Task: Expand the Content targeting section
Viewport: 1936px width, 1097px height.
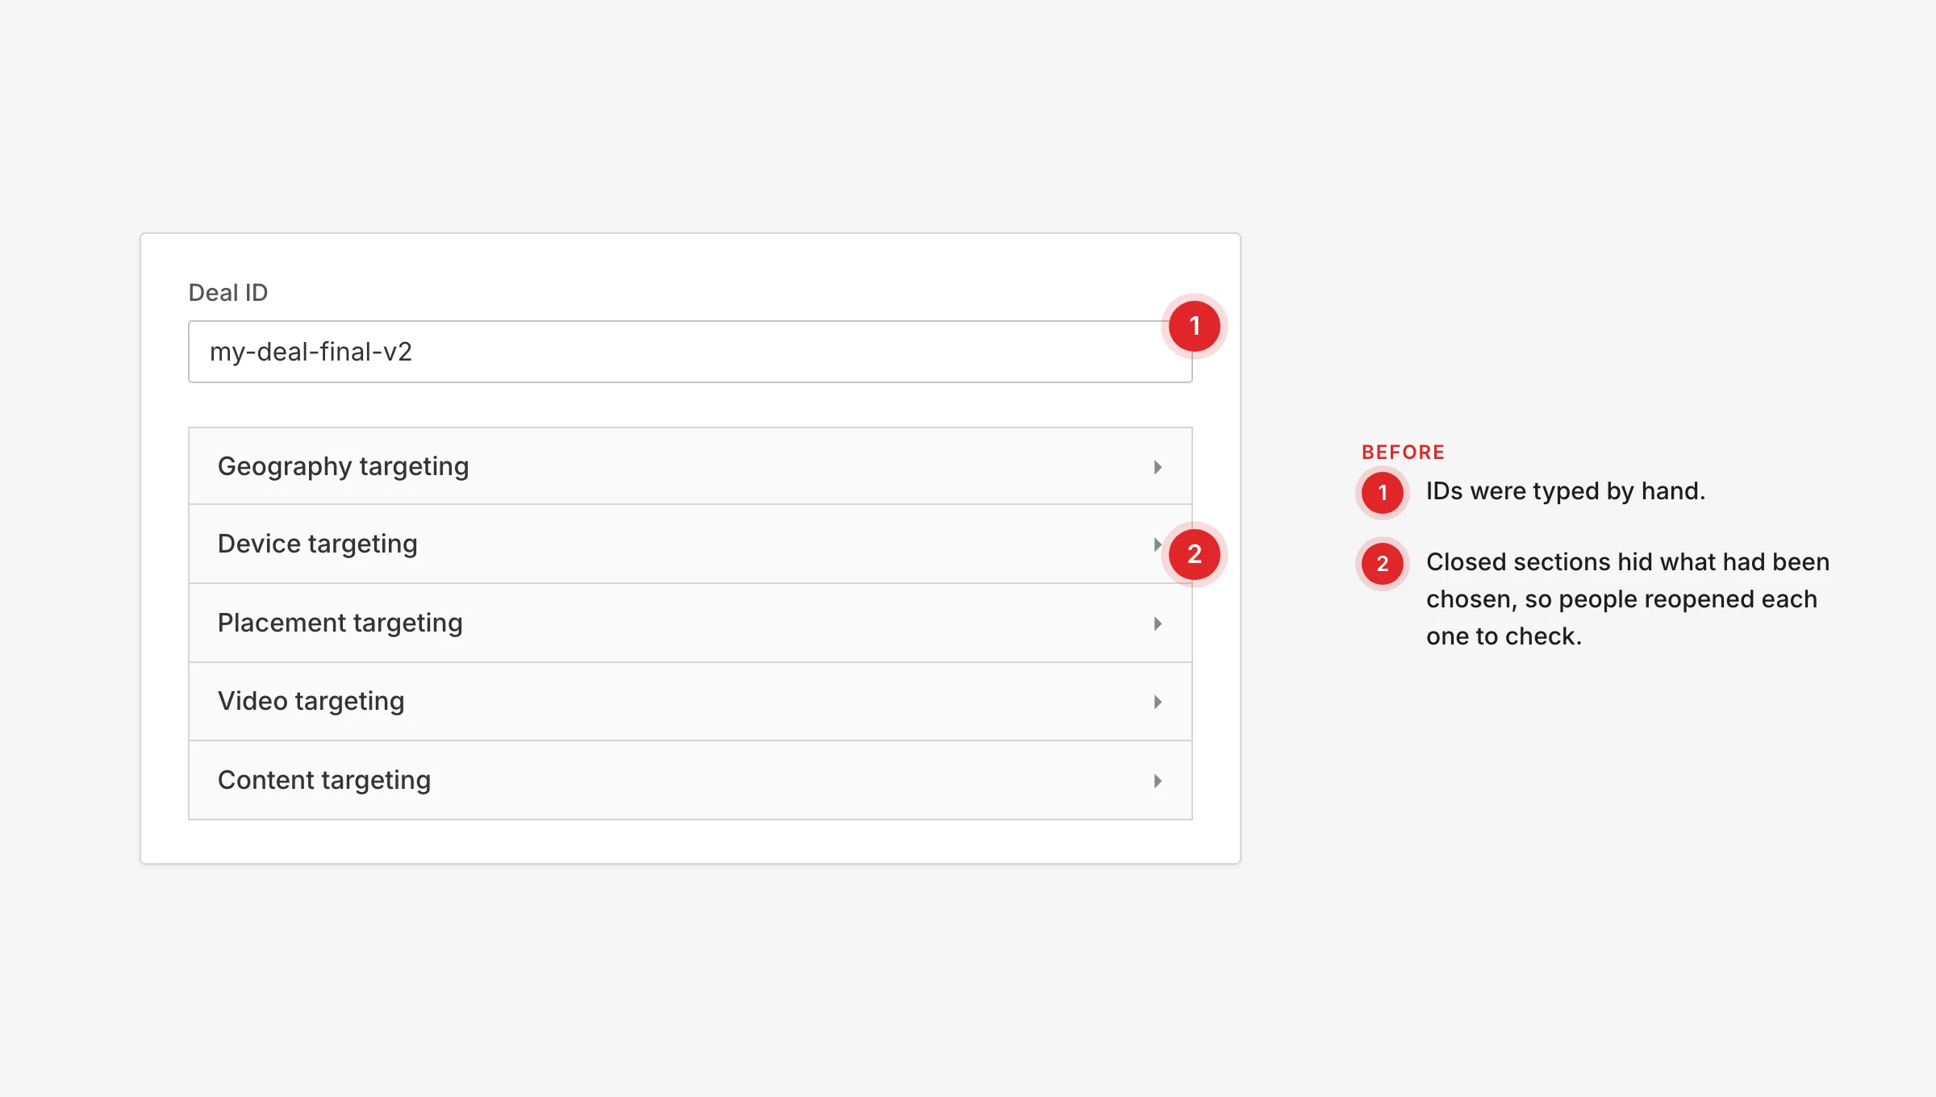Action: (x=690, y=780)
